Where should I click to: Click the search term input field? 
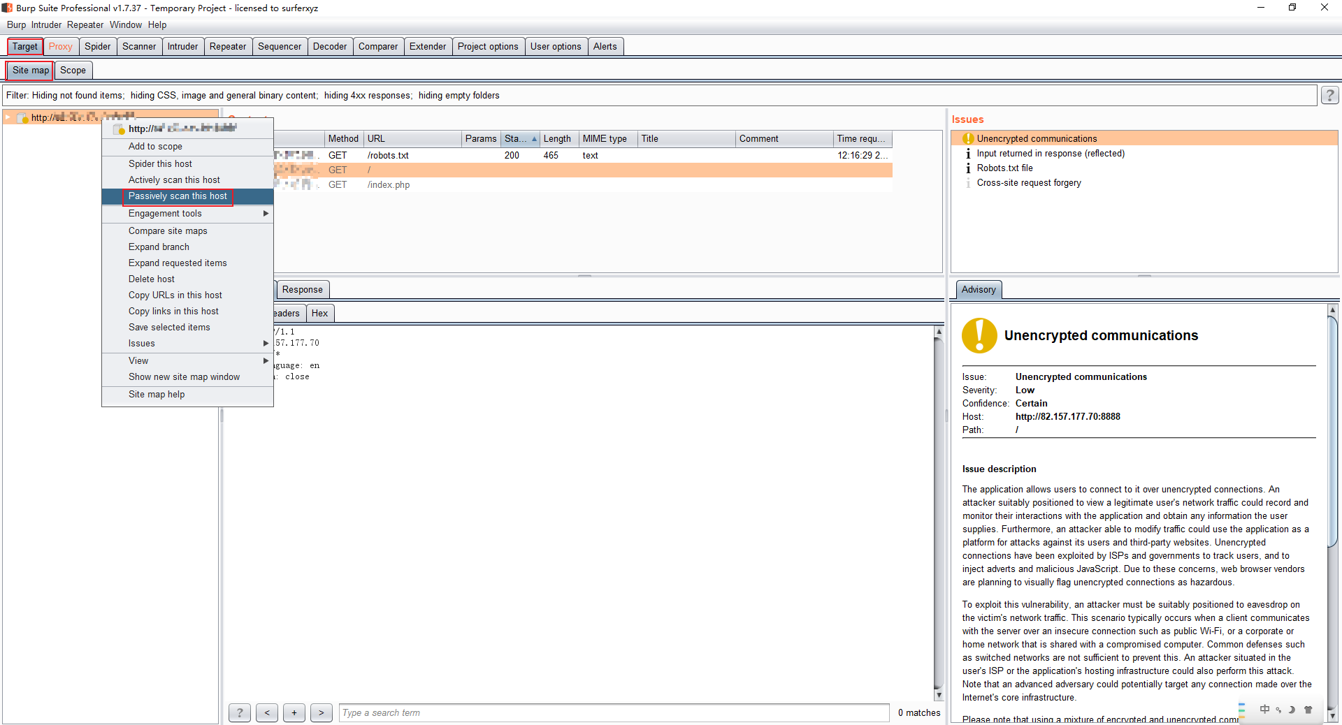click(x=614, y=712)
